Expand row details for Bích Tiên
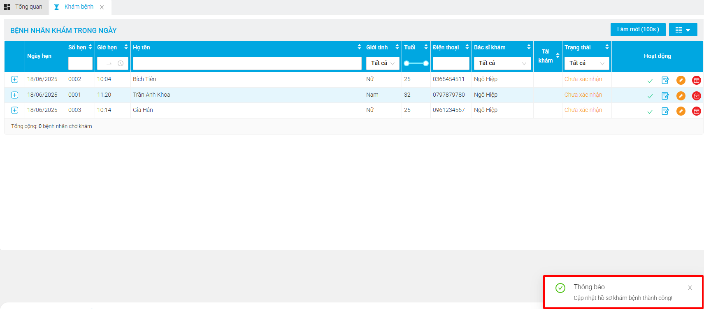 [14, 79]
